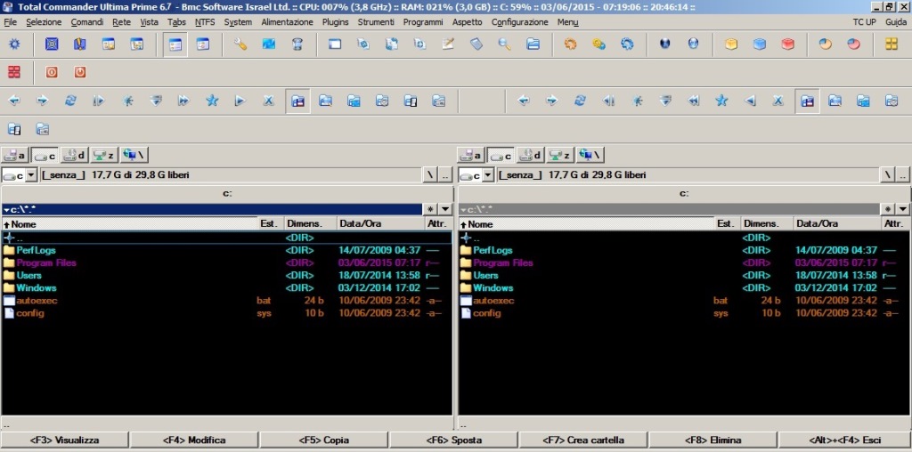Go forward using left panel's forward arrow
This screenshot has height=452, width=912.
(43, 101)
